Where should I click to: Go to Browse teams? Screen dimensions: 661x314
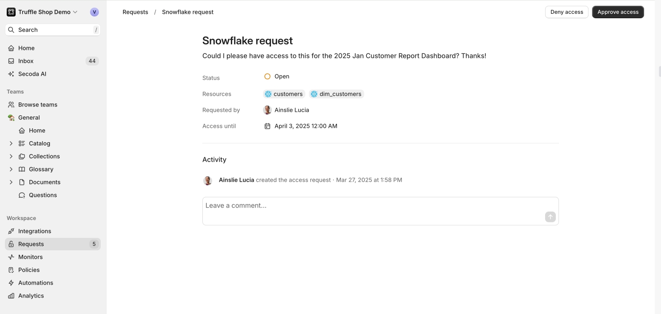click(37, 105)
